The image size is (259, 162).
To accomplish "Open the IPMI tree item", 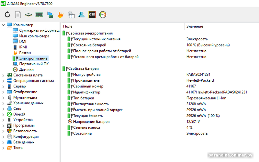I will point(23,47).
